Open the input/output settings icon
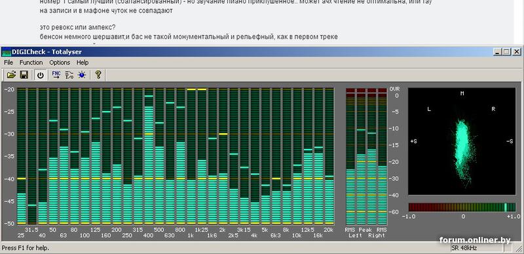This screenshot has height=254, width=524. coord(69,74)
